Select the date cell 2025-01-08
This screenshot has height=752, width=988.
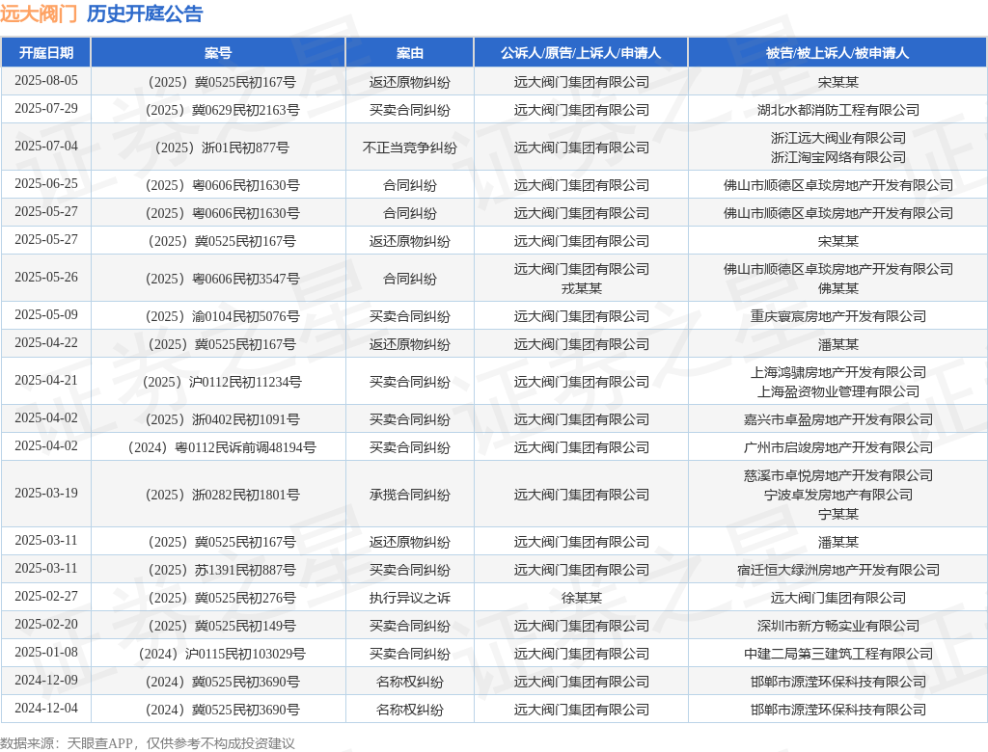46,653
